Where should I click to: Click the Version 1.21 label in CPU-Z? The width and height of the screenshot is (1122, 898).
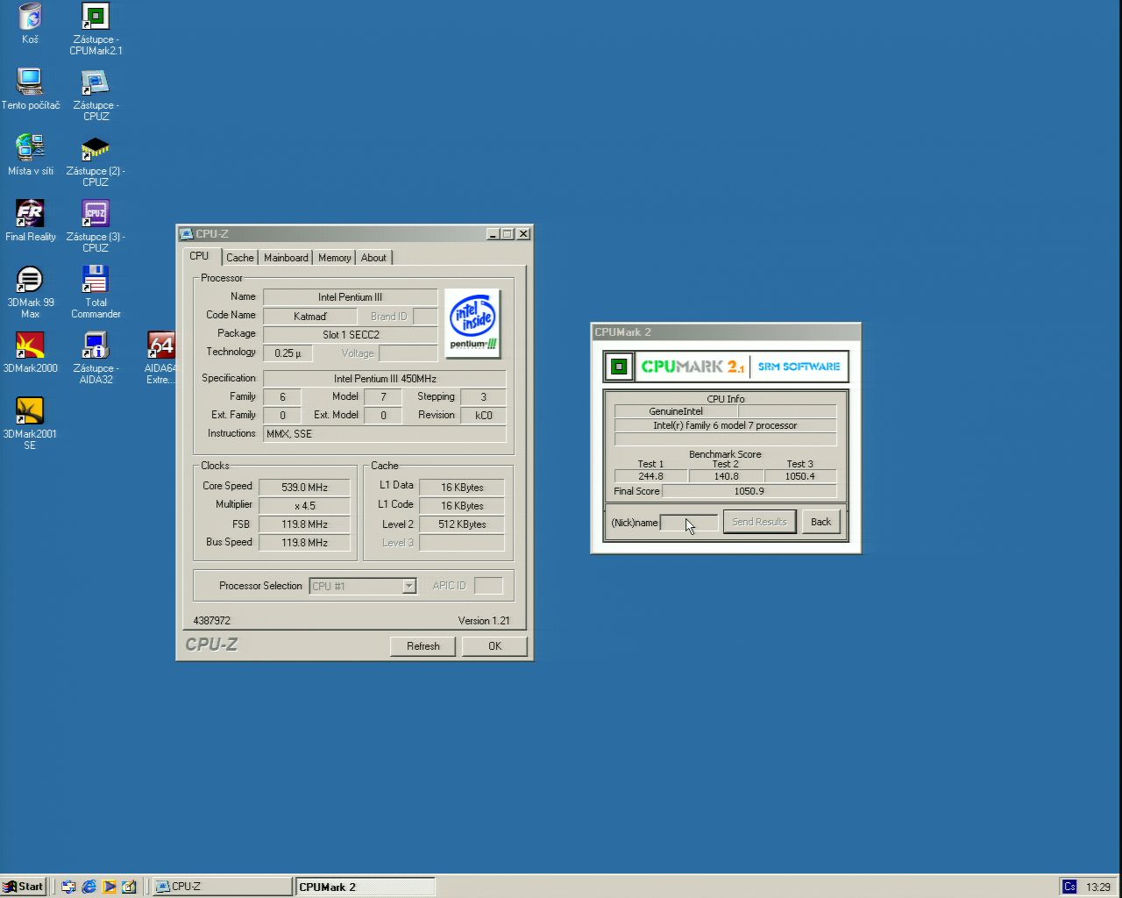484,621
